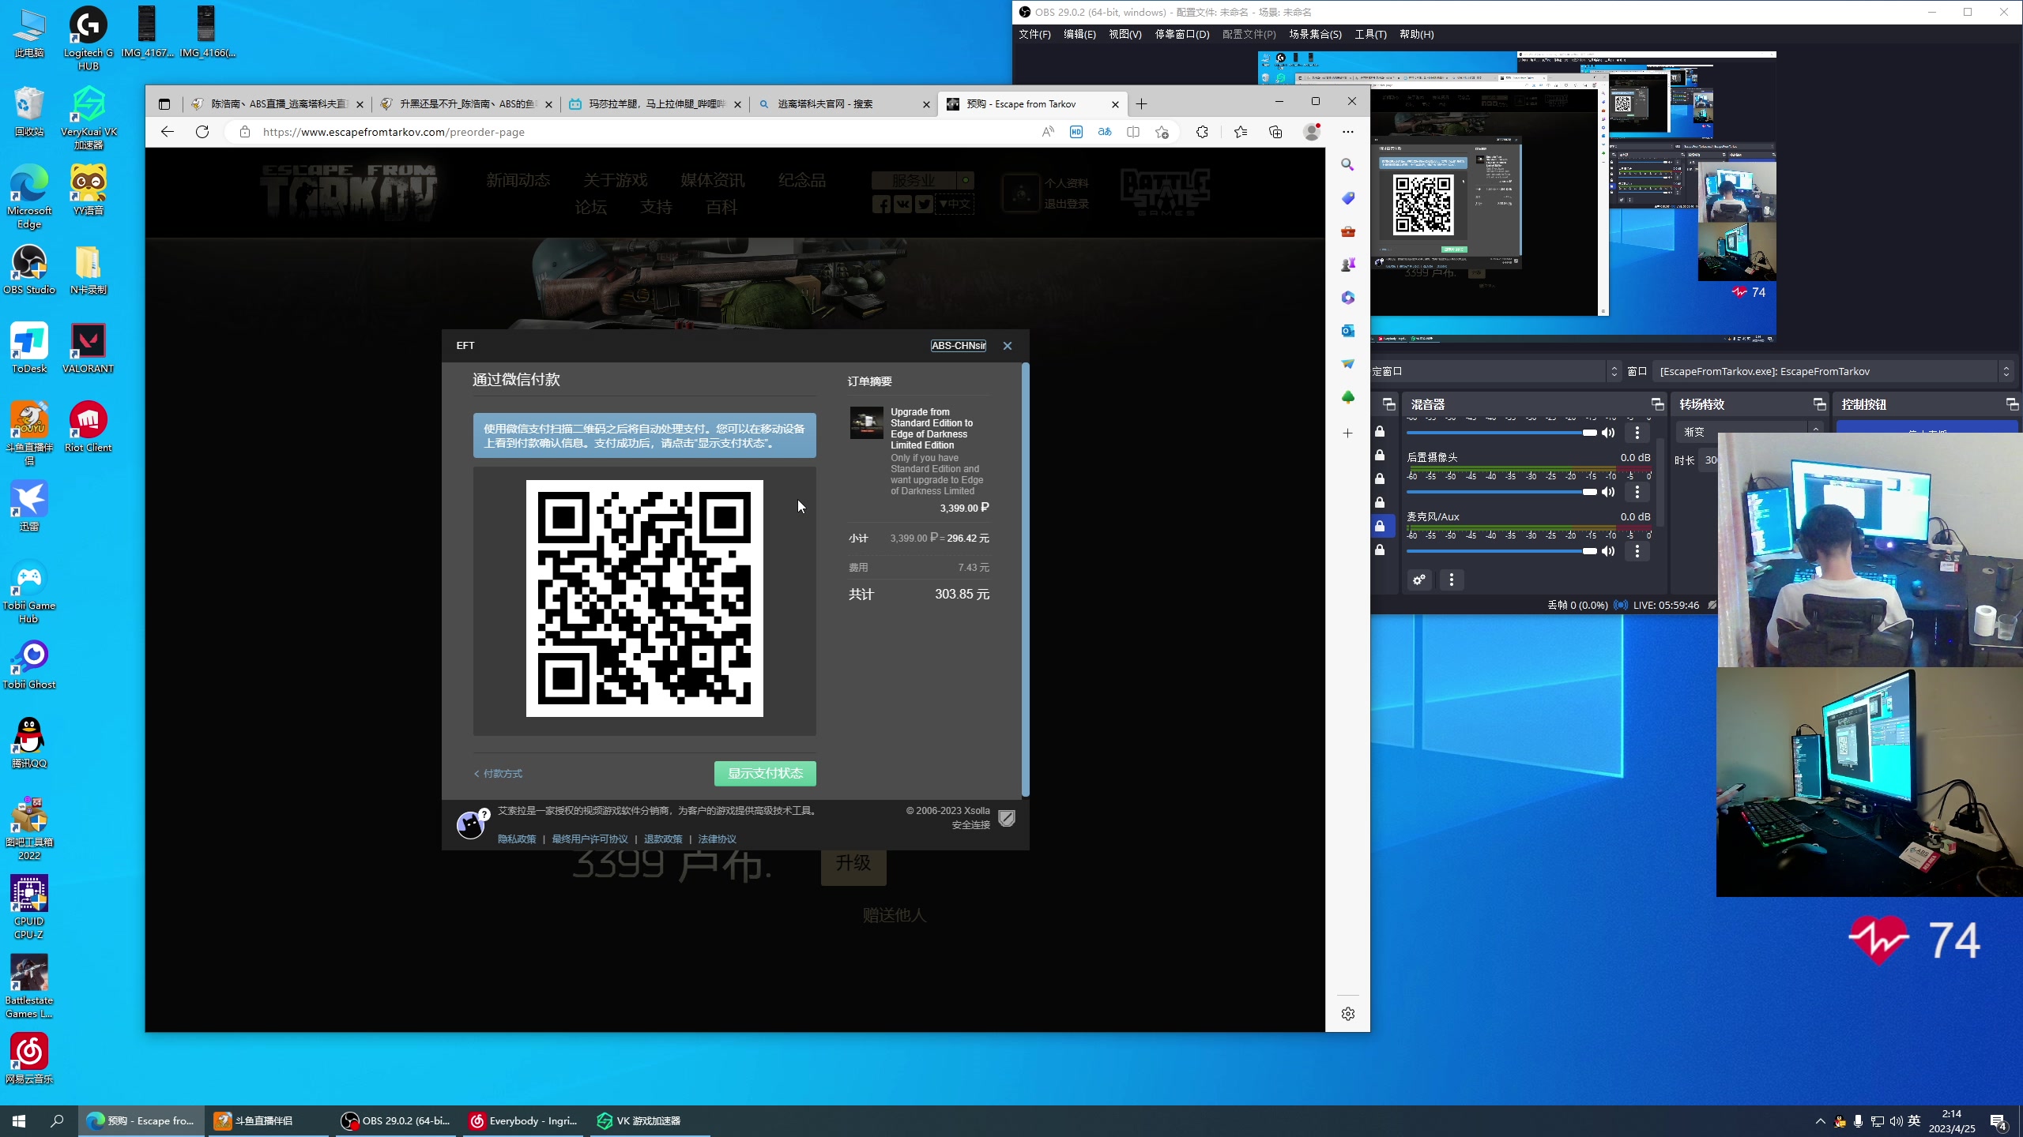Open the 最终用户许可协议 link
This screenshot has width=2023, height=1137.
tap(590, 839)
